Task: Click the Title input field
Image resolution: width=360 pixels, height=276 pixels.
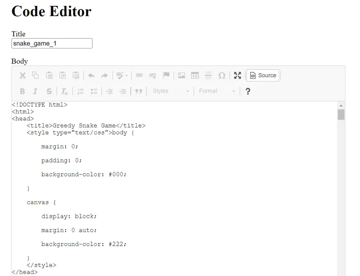Action: pos(52,44)
